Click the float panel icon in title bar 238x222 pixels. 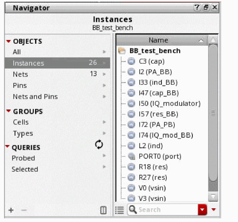click(206, 7)
